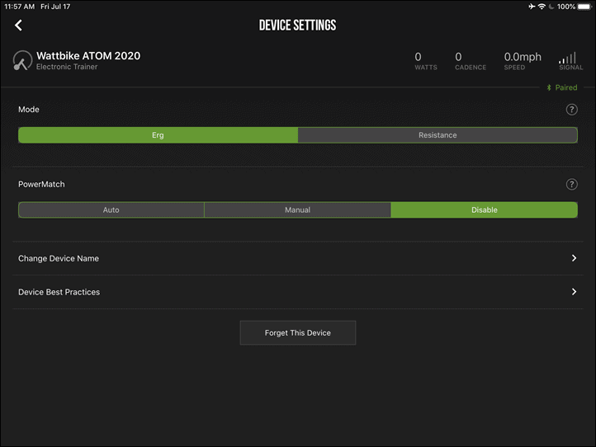Screen dimensions: 596x447
Task: Tap the Do Not Disturb moon icon
Action: tap(551, 7)
